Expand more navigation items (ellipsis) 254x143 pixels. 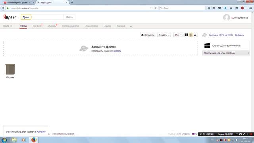[x=131, y=26]
